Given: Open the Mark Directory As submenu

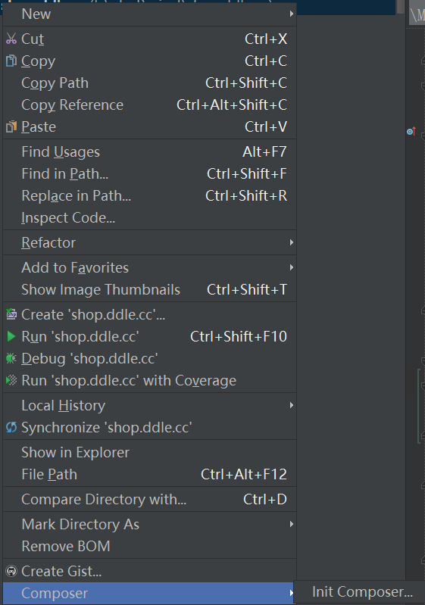Looking at the screenshot, I should click(x=150, y=524).
